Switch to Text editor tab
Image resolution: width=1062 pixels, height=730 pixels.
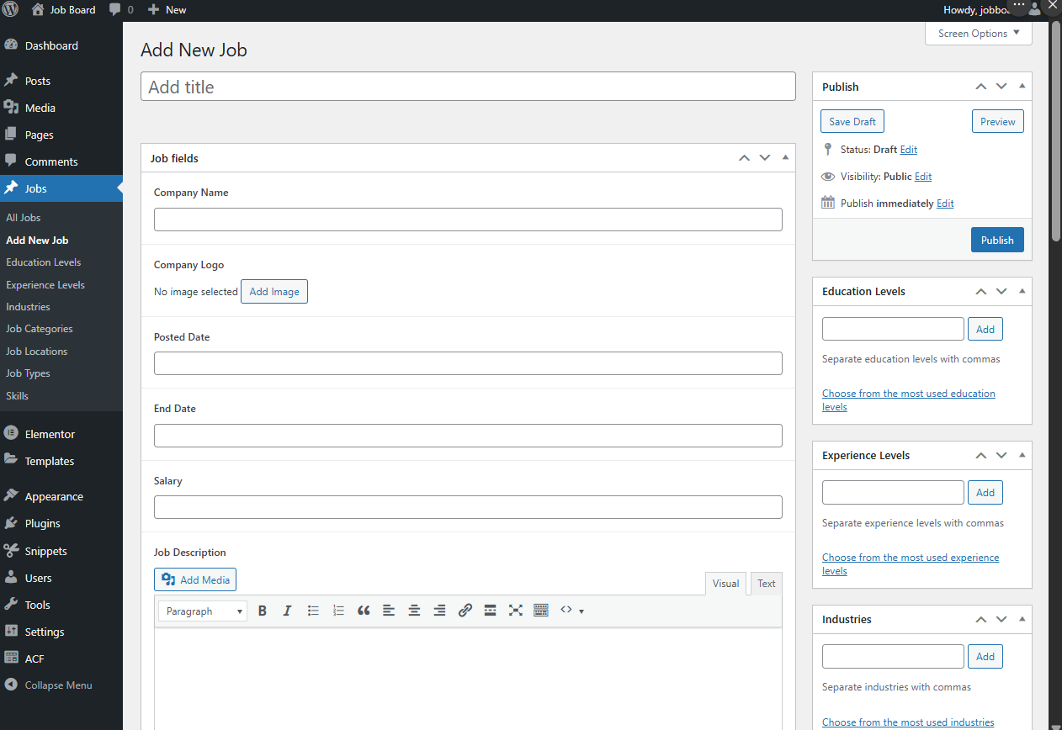tap(767, 583)
